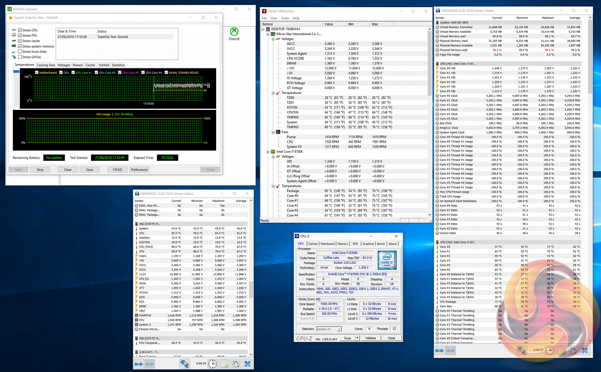Click log file icon in HWiNFO32 toolbar
601x372 pixels.
225,364
